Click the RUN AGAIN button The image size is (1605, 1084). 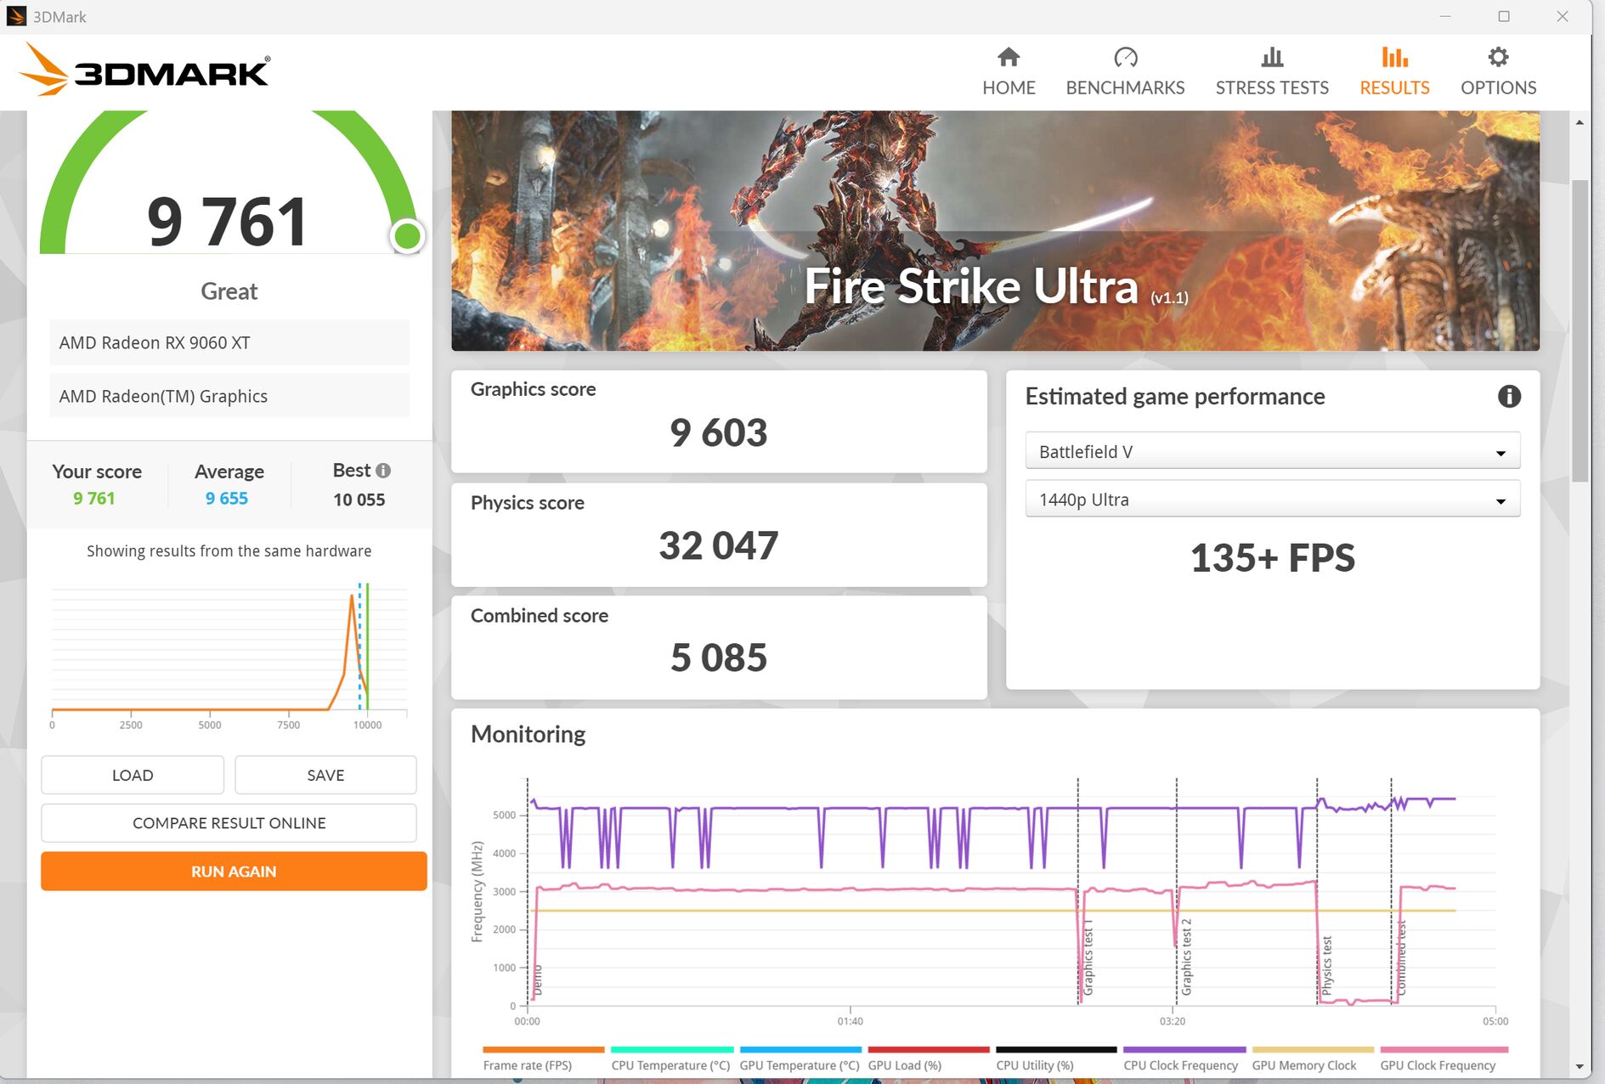pyautogui.click(x=234, y=872)
